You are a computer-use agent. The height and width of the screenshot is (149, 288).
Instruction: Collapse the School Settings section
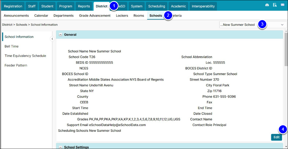(x=60, y=147)
